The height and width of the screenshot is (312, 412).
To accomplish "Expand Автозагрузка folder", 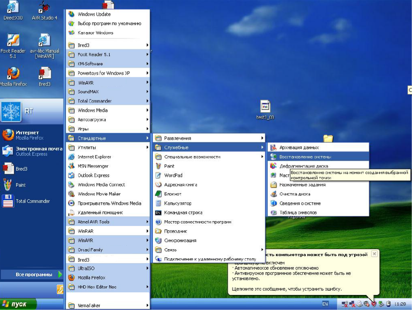I will click(x=108, y=120).
